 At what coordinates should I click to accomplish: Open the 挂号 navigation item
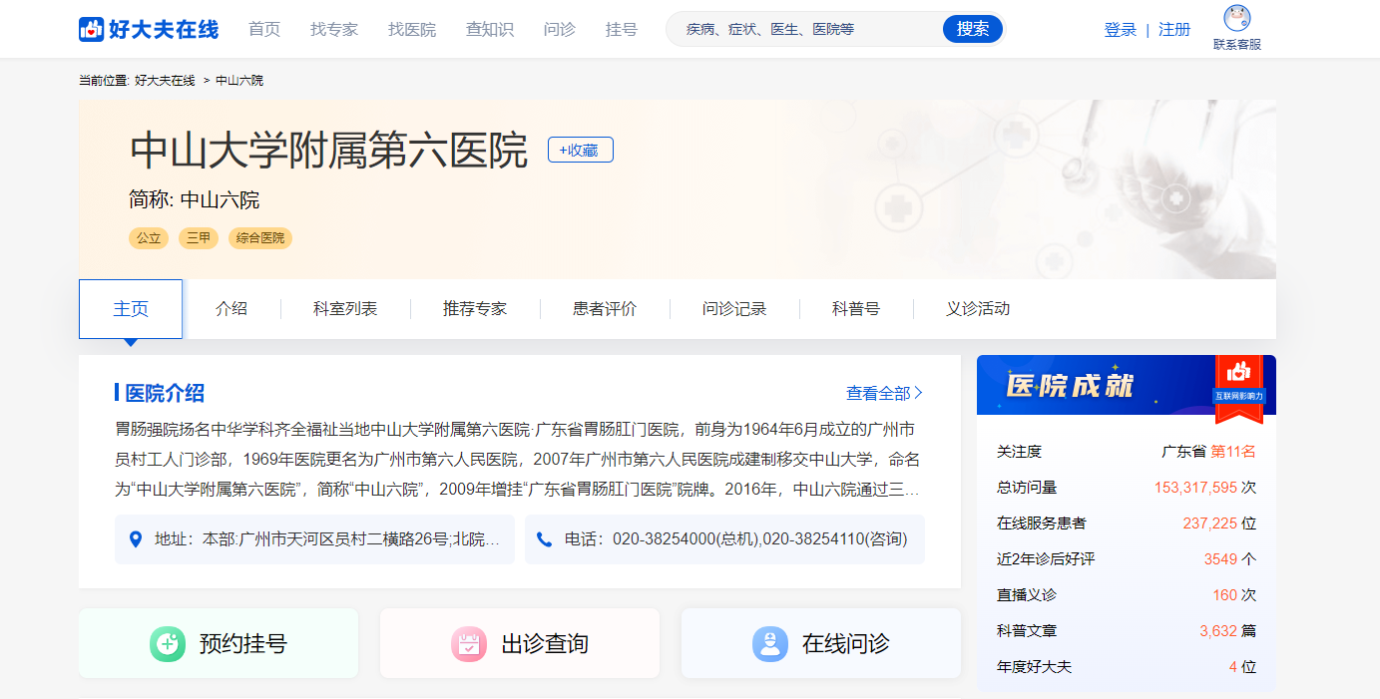(x=622, y=29)
